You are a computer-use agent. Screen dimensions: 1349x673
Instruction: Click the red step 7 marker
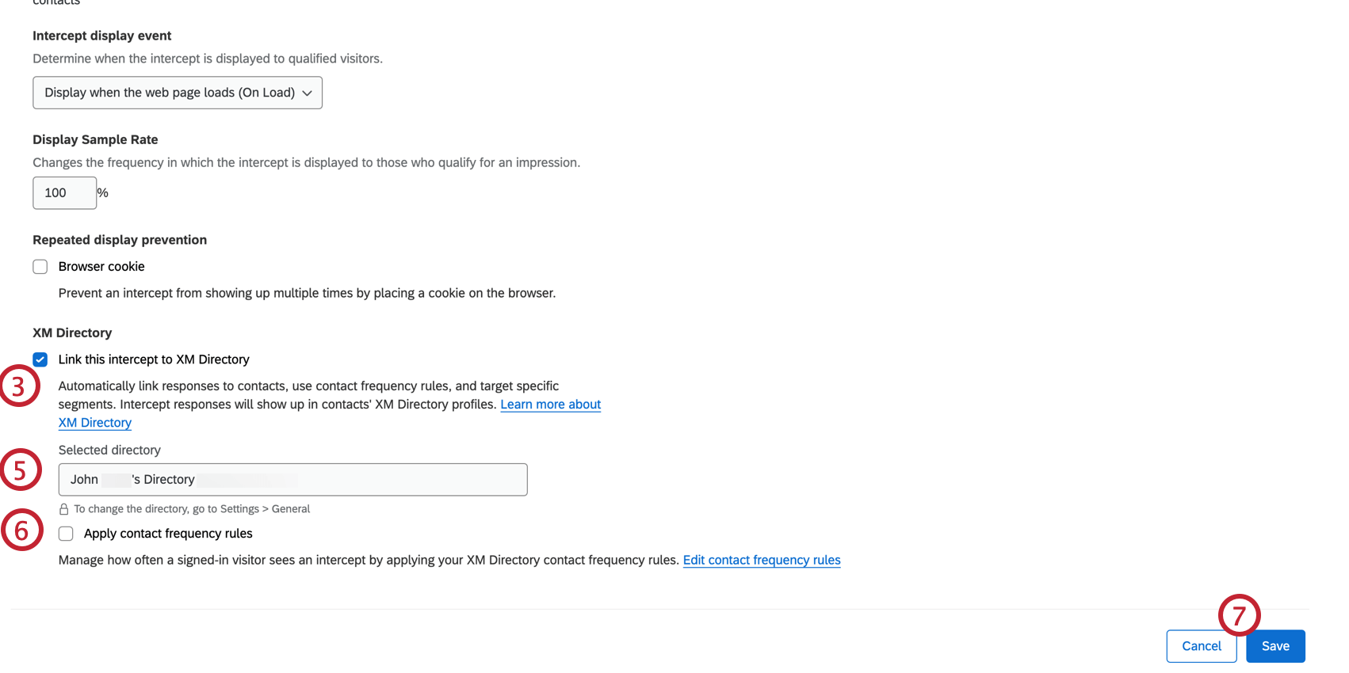coord(1239,615)
